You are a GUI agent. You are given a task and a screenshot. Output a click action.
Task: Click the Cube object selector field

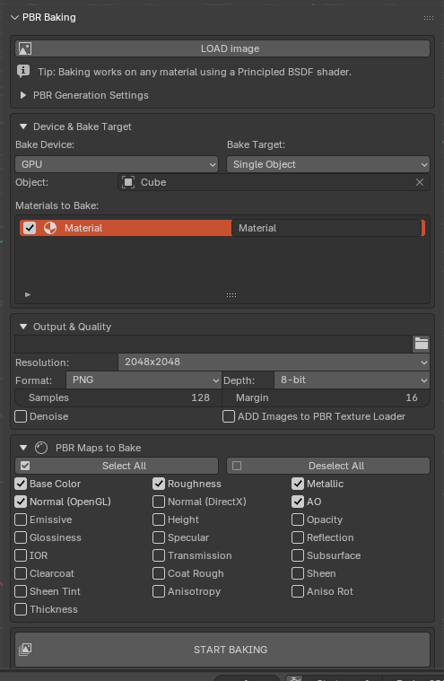274,182
